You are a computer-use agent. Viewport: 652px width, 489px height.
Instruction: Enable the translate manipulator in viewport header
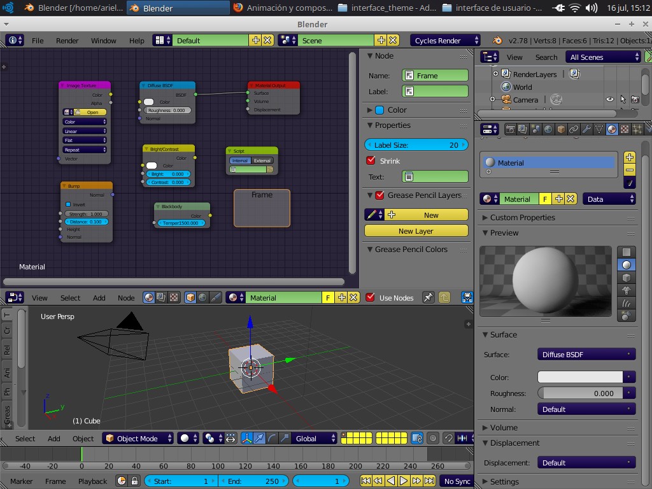(x=260, y=438)
